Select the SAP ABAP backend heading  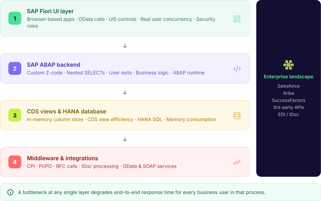pyautogui.click(x=53, y=65)
